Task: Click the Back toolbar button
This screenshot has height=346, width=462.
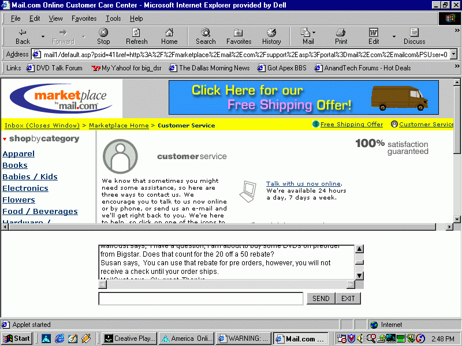Action: 23,36
